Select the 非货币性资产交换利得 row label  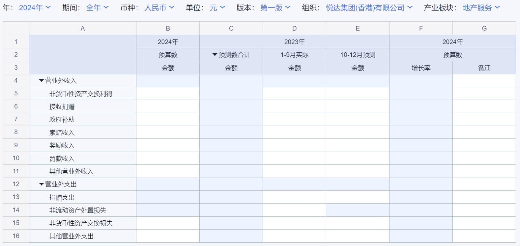81,94
